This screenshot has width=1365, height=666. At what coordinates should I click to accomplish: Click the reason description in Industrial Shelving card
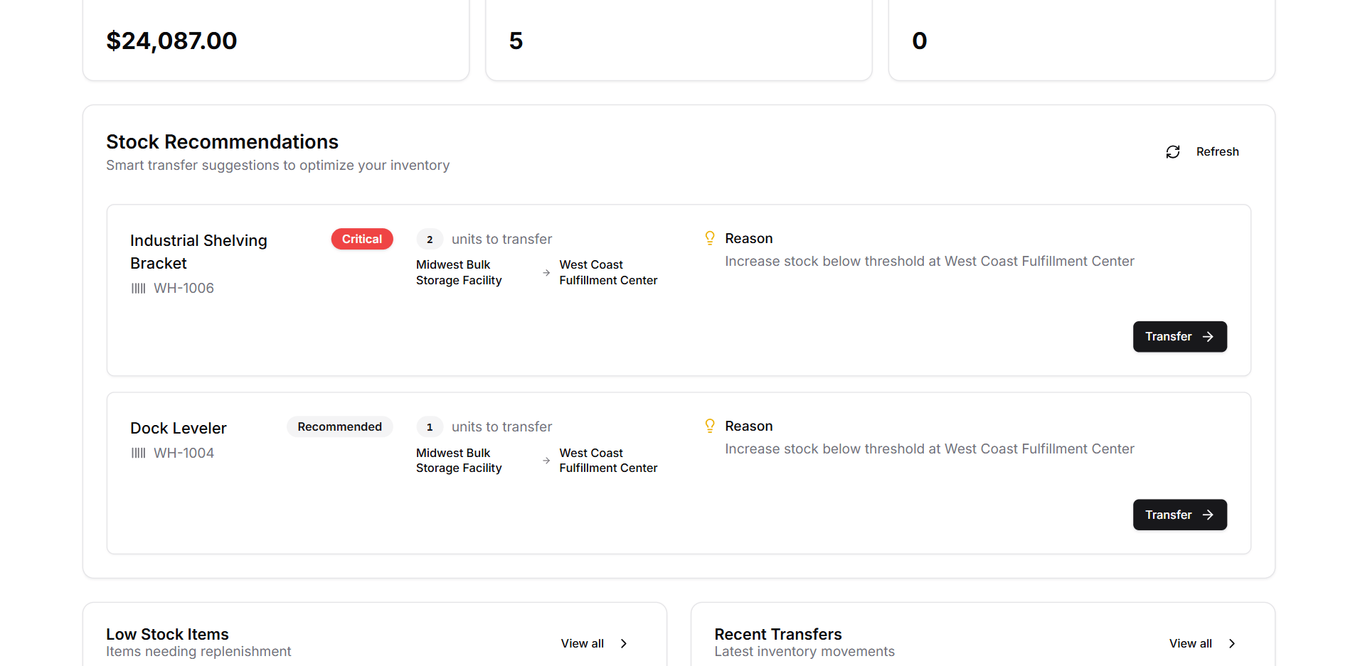click(930, 261)
